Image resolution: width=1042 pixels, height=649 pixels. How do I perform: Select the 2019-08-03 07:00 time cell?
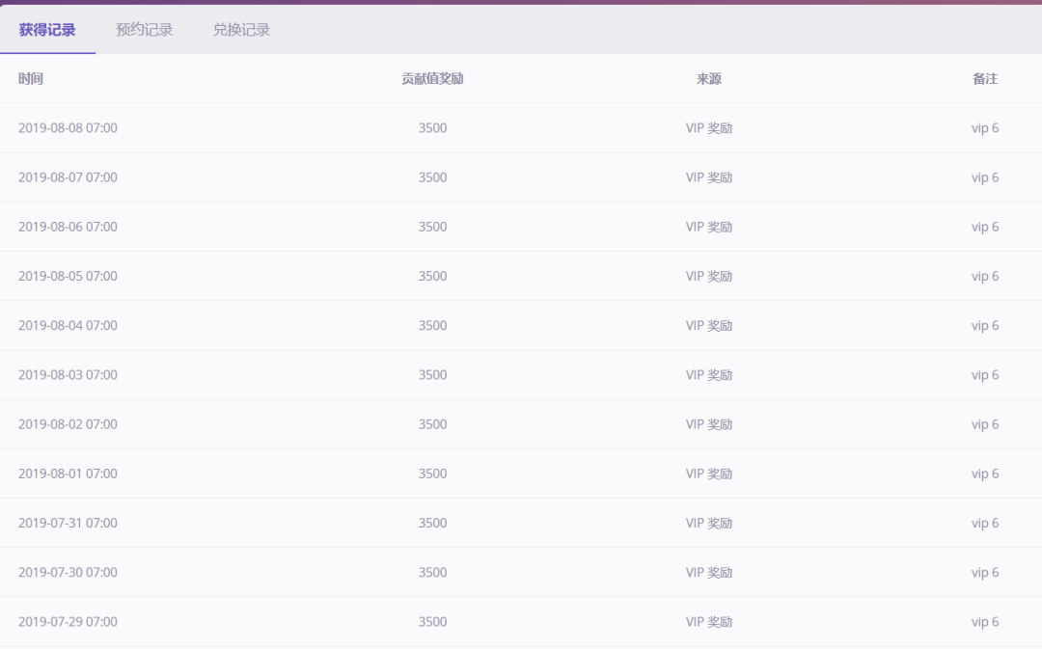pos(68,375)
